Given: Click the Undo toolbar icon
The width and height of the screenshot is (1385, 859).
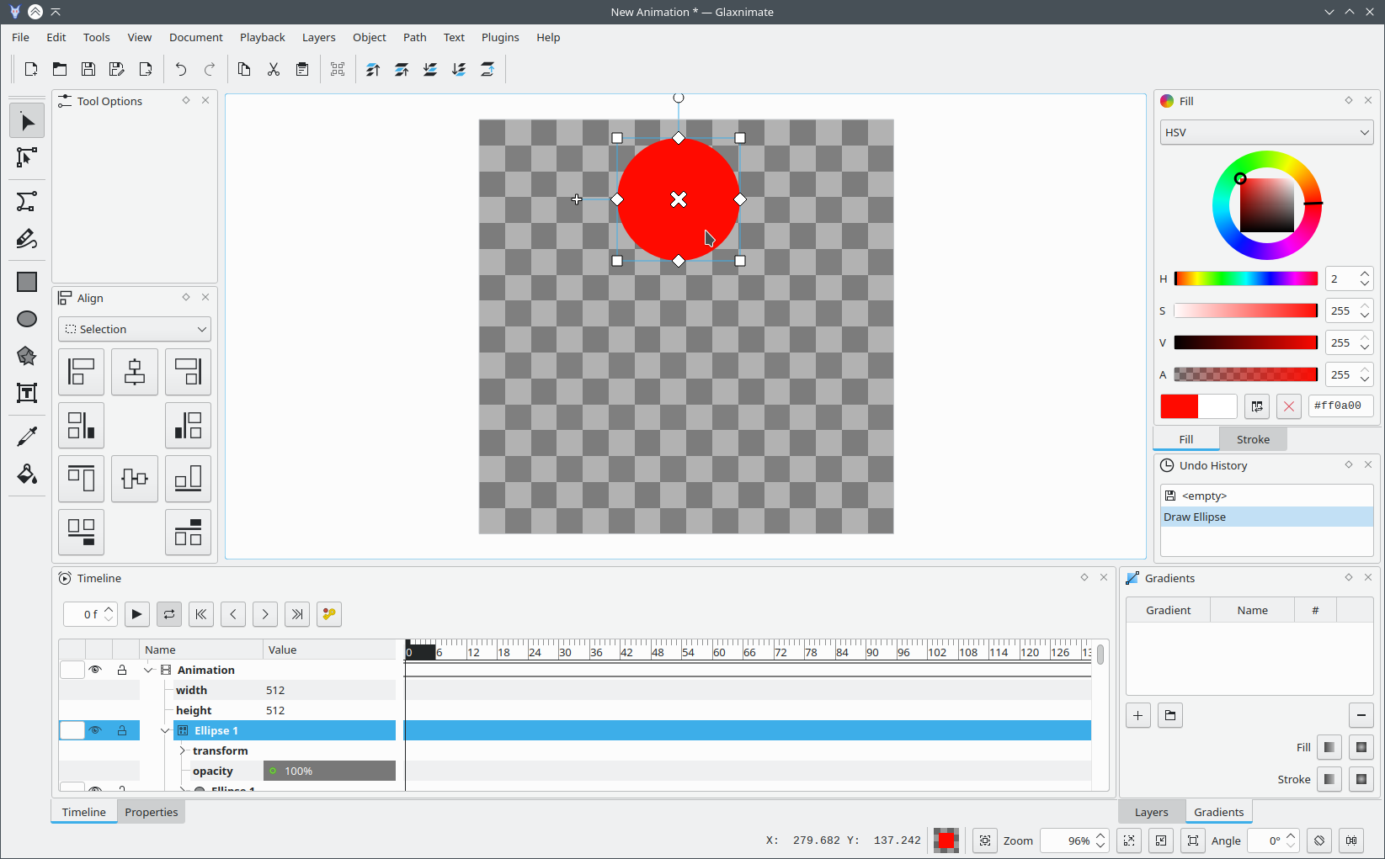Looking at the screenshot, I should pyautogui.click(x=181, y=70).
